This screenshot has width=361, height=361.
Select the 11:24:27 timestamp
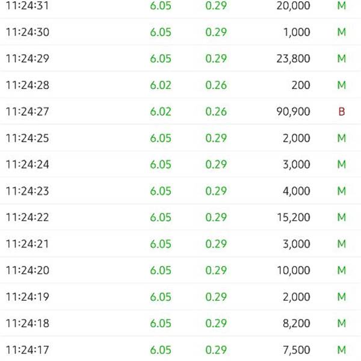tap(28, 111)
